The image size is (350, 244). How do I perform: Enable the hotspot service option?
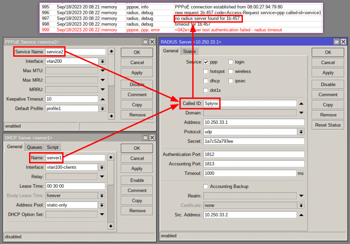pos(205,71)
